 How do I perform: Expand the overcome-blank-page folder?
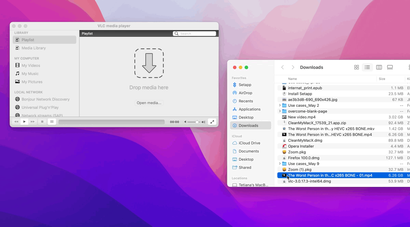280,111
